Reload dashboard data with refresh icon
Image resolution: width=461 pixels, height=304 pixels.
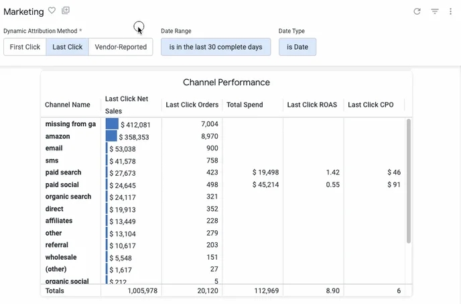[417, 11]
